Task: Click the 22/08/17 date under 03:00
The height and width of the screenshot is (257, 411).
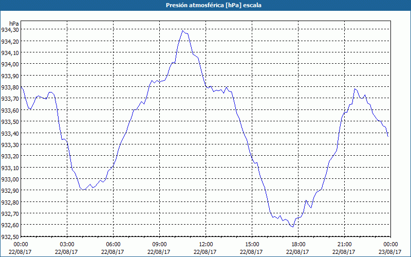Action: click(x=66, y=252)
